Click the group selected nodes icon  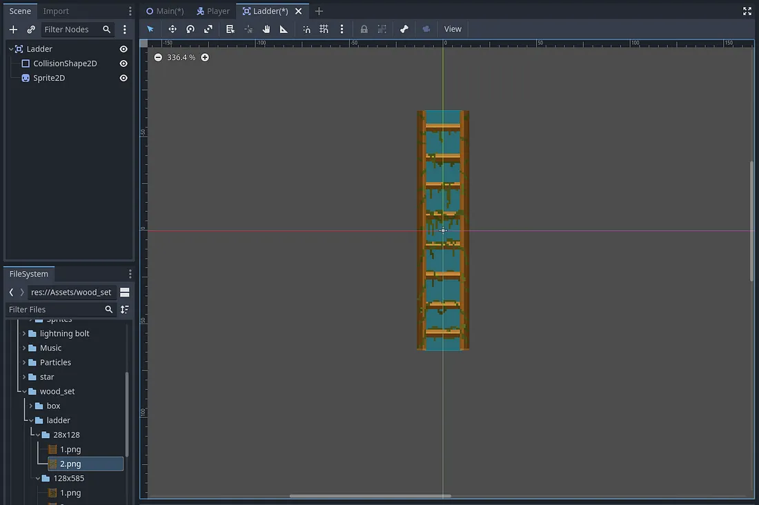(382, 29)
